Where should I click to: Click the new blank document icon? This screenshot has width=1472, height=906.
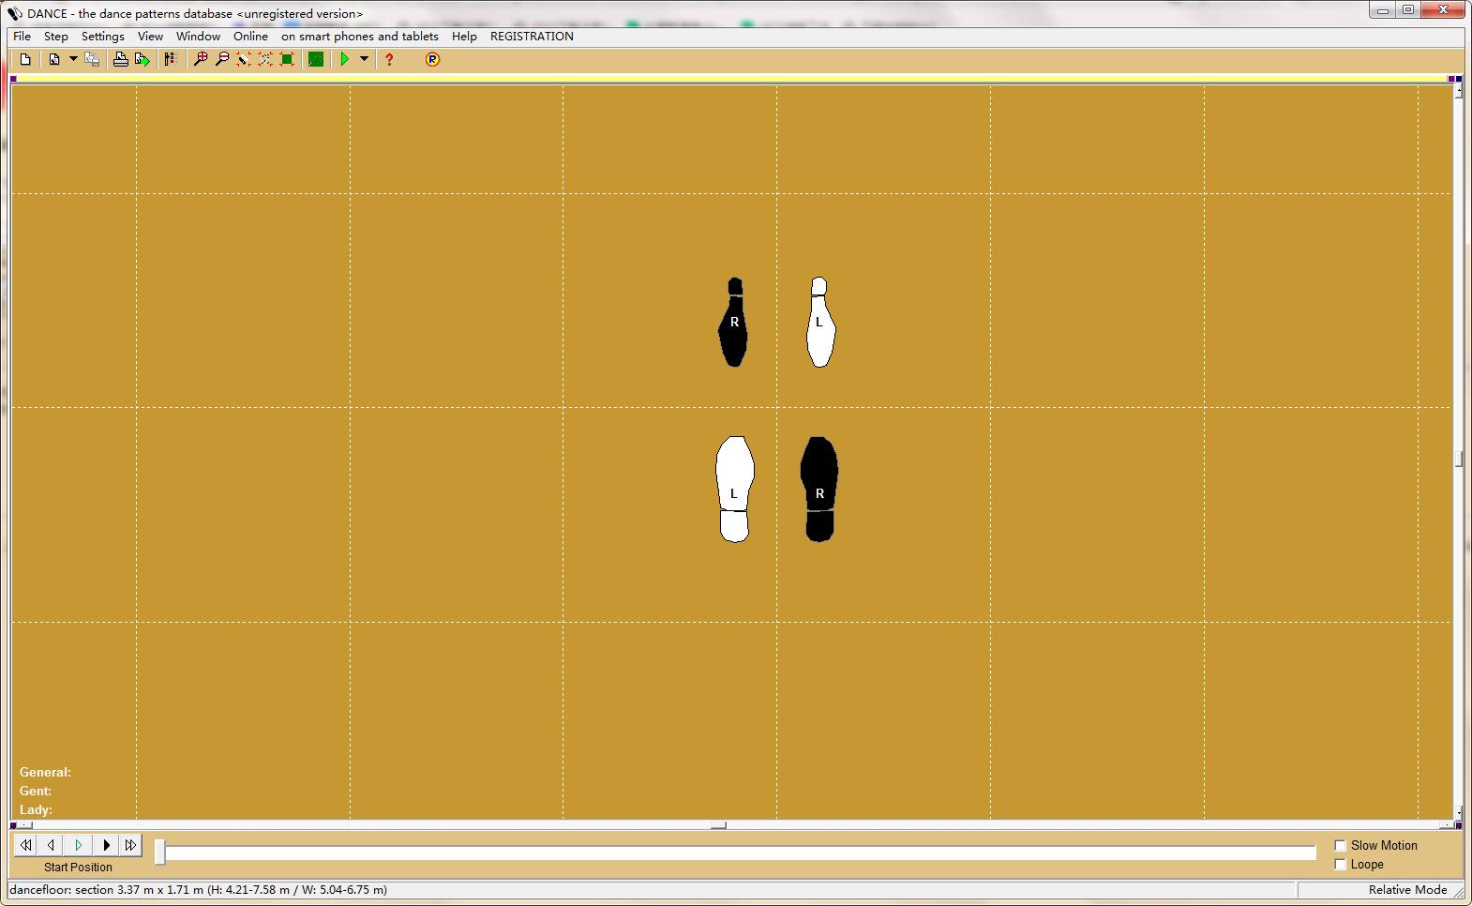click(25, 59)
